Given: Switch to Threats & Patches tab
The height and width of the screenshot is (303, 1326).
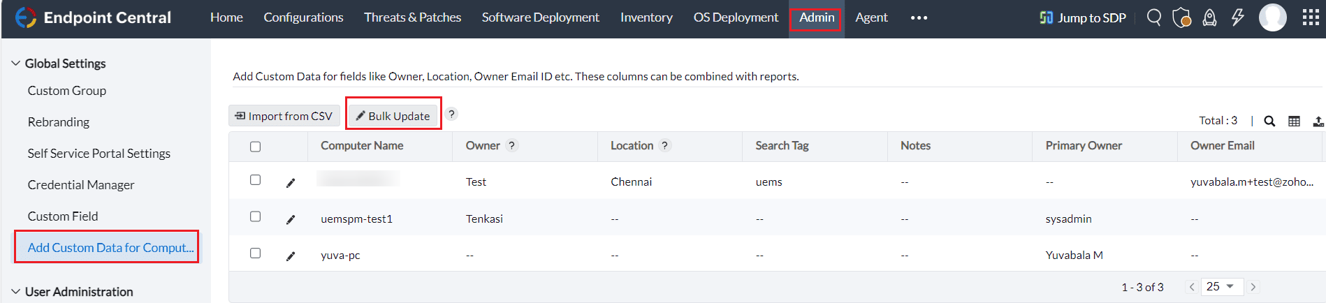Looking at the screenshot, I should 412,17.
